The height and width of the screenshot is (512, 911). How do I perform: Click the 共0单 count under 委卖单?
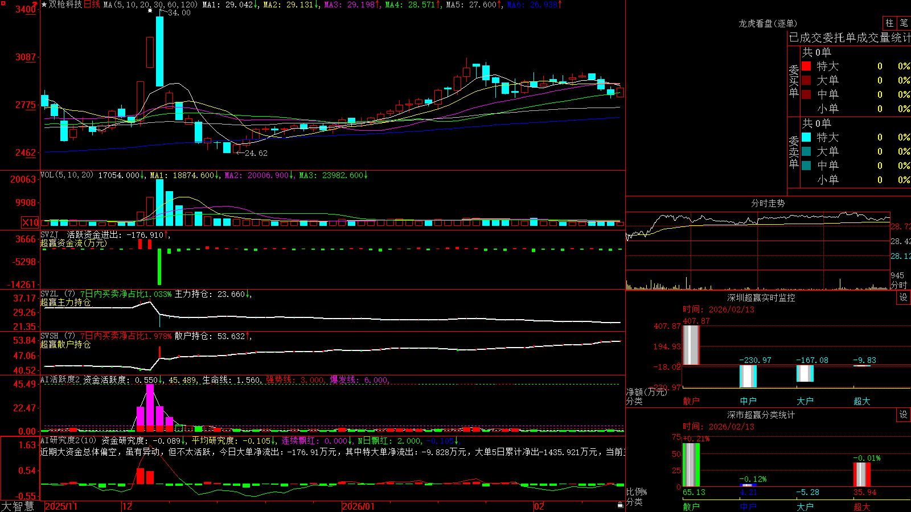816,123
